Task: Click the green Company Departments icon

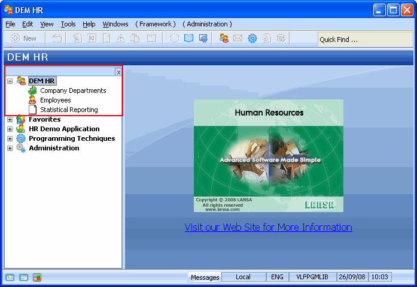Action: [x=32, y=90]
